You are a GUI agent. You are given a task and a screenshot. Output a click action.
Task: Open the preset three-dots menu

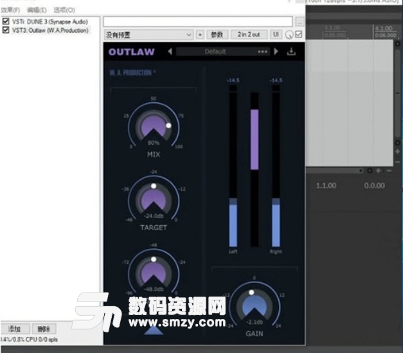point(262,51)
